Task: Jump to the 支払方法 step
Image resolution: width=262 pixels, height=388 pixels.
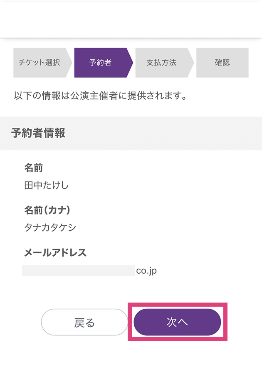Action: click(x=161, y=63)
